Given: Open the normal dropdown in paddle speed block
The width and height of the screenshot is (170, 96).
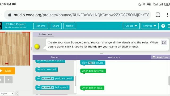Looking at the screenshot, I should coord(48,78).
